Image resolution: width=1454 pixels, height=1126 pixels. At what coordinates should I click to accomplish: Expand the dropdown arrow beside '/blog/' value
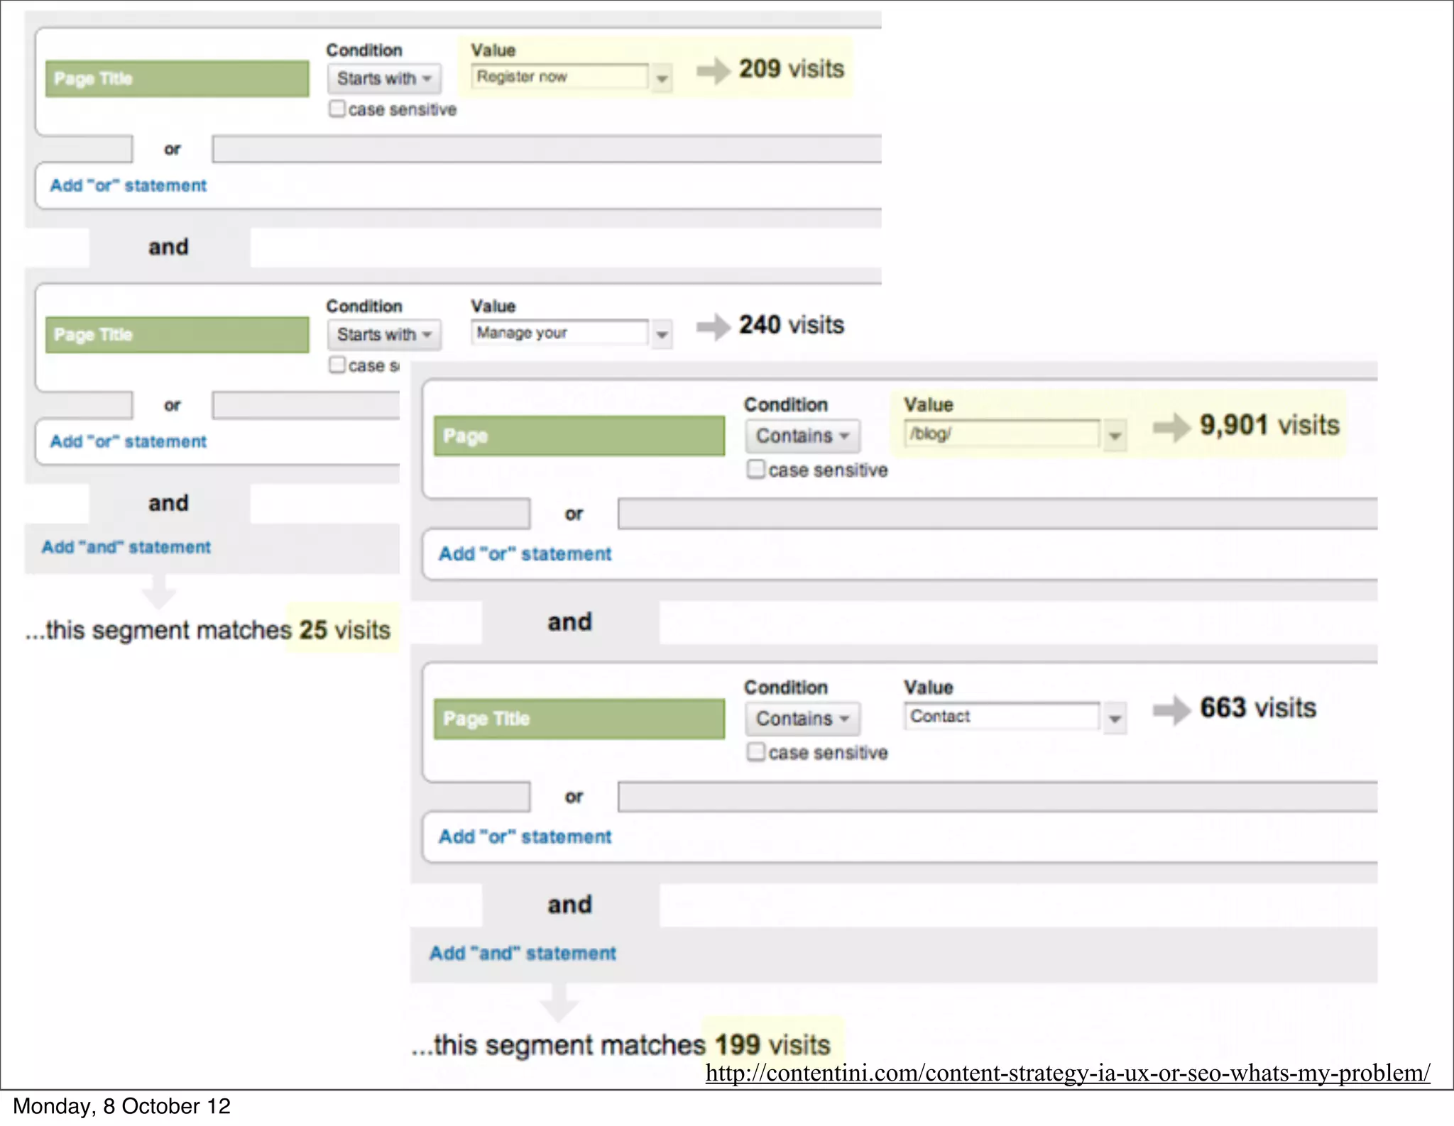point(1115,436)
